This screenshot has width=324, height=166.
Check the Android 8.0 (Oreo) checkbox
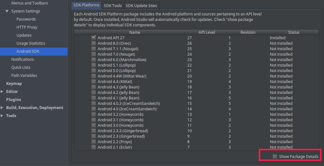tap(94, 43)
